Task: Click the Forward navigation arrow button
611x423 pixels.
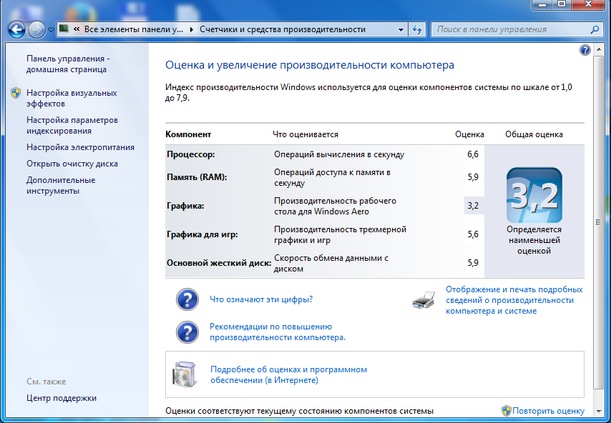Action: (x=36, y=29)
